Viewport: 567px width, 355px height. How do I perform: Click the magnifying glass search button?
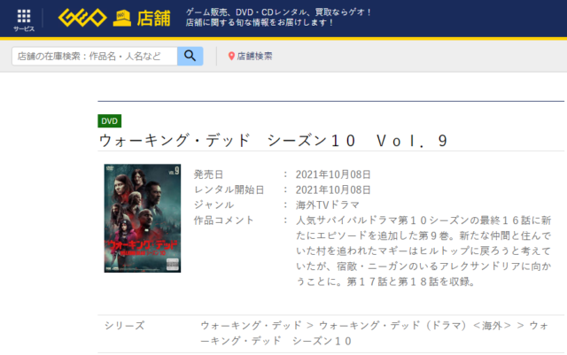tap(190, 56)
